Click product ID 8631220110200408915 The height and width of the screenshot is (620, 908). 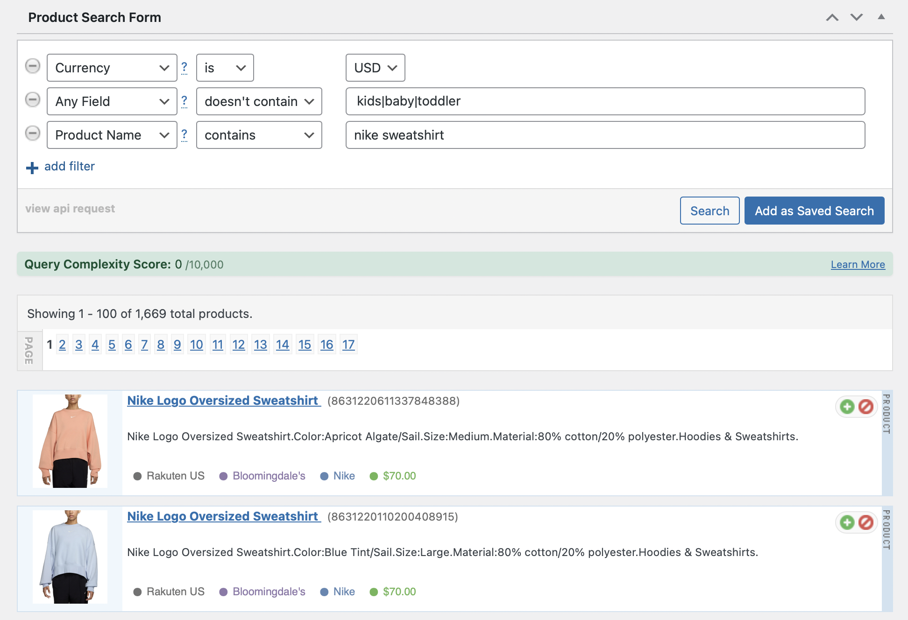pyautogui.click(x=393, y=517)
